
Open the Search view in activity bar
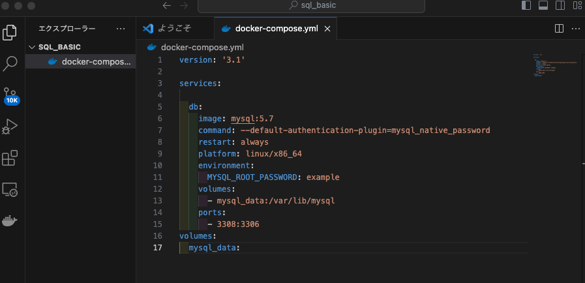pos(10,64)
